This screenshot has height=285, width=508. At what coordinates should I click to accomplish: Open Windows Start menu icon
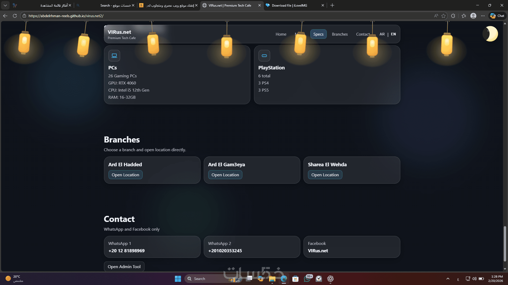click(x=178, y=279)
